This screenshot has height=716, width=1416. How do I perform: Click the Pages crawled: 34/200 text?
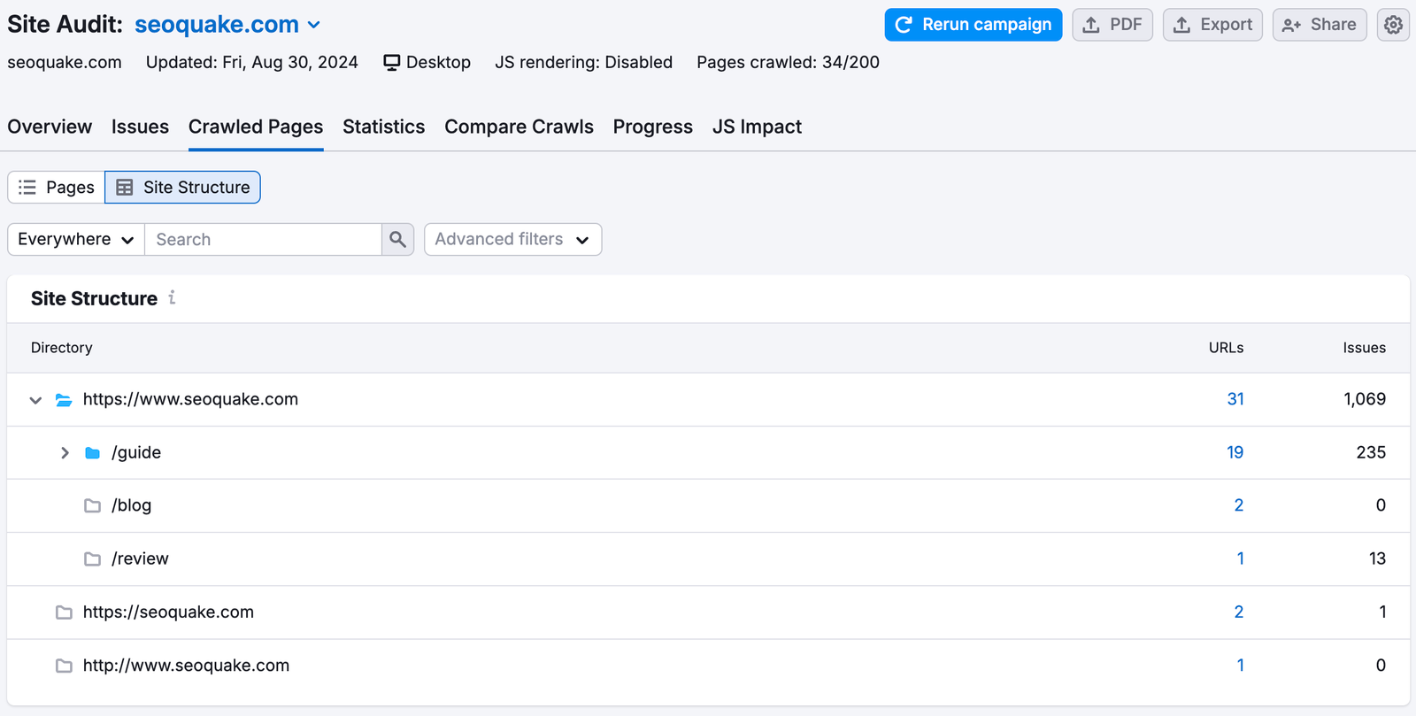[788, 62]
